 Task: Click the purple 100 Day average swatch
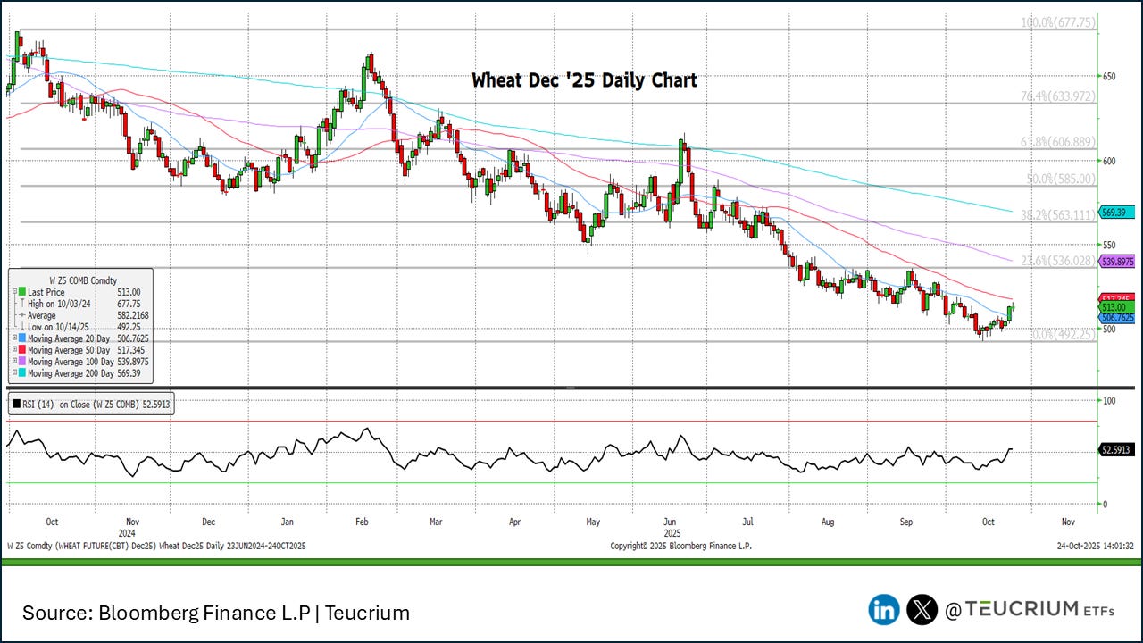tap(21, 362)
